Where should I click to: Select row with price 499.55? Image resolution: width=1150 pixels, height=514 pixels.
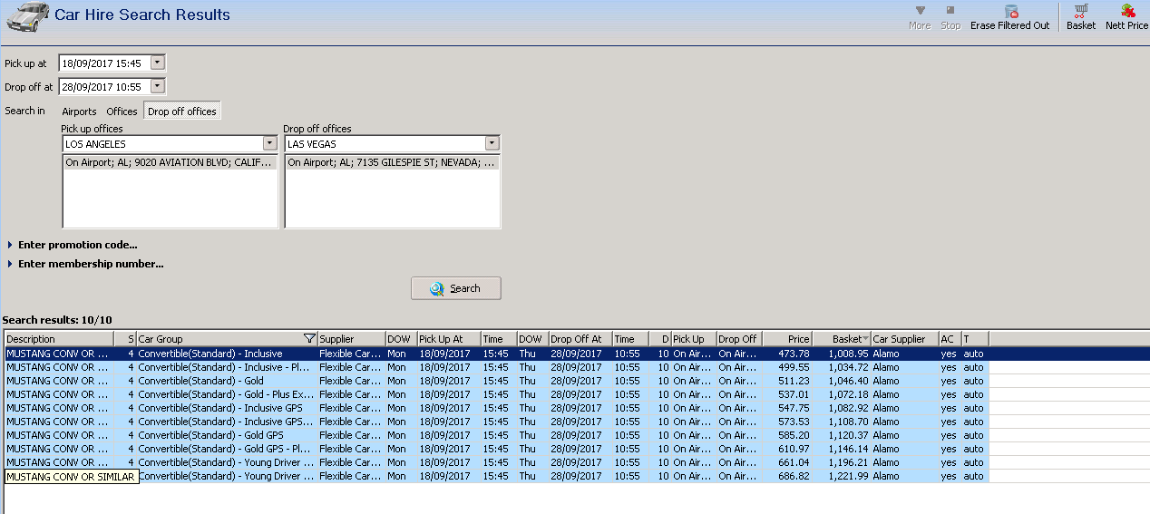[x=496, y=367]
